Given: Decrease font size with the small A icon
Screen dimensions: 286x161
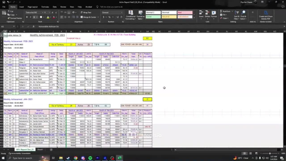Looking at the screenshot, I should pos(56,13).
